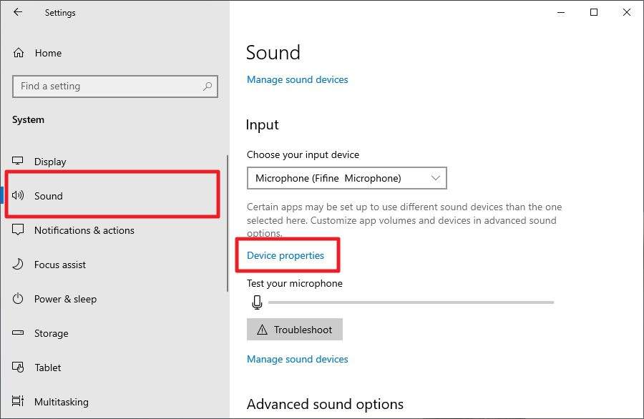This screenshot has height=419, width=644.
Task: Click the Notifications & actions bell icon
Action: pyautogui.click(x=19, y=230)
